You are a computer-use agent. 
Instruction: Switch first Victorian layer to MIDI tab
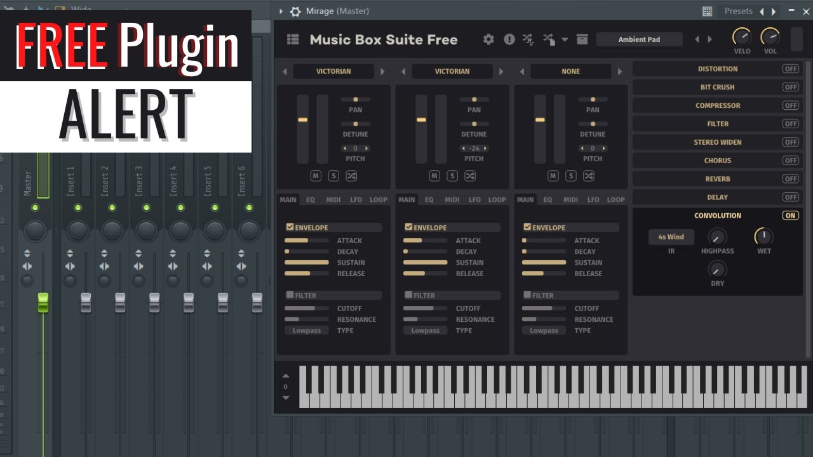tap(333, 199)
